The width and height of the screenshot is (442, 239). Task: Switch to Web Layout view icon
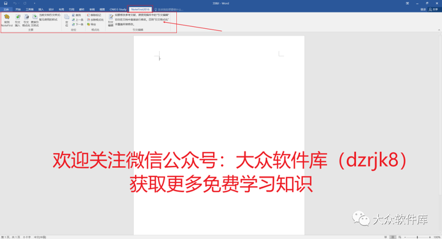point(400,237)
